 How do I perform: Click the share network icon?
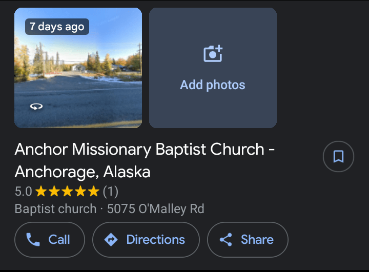225,240
